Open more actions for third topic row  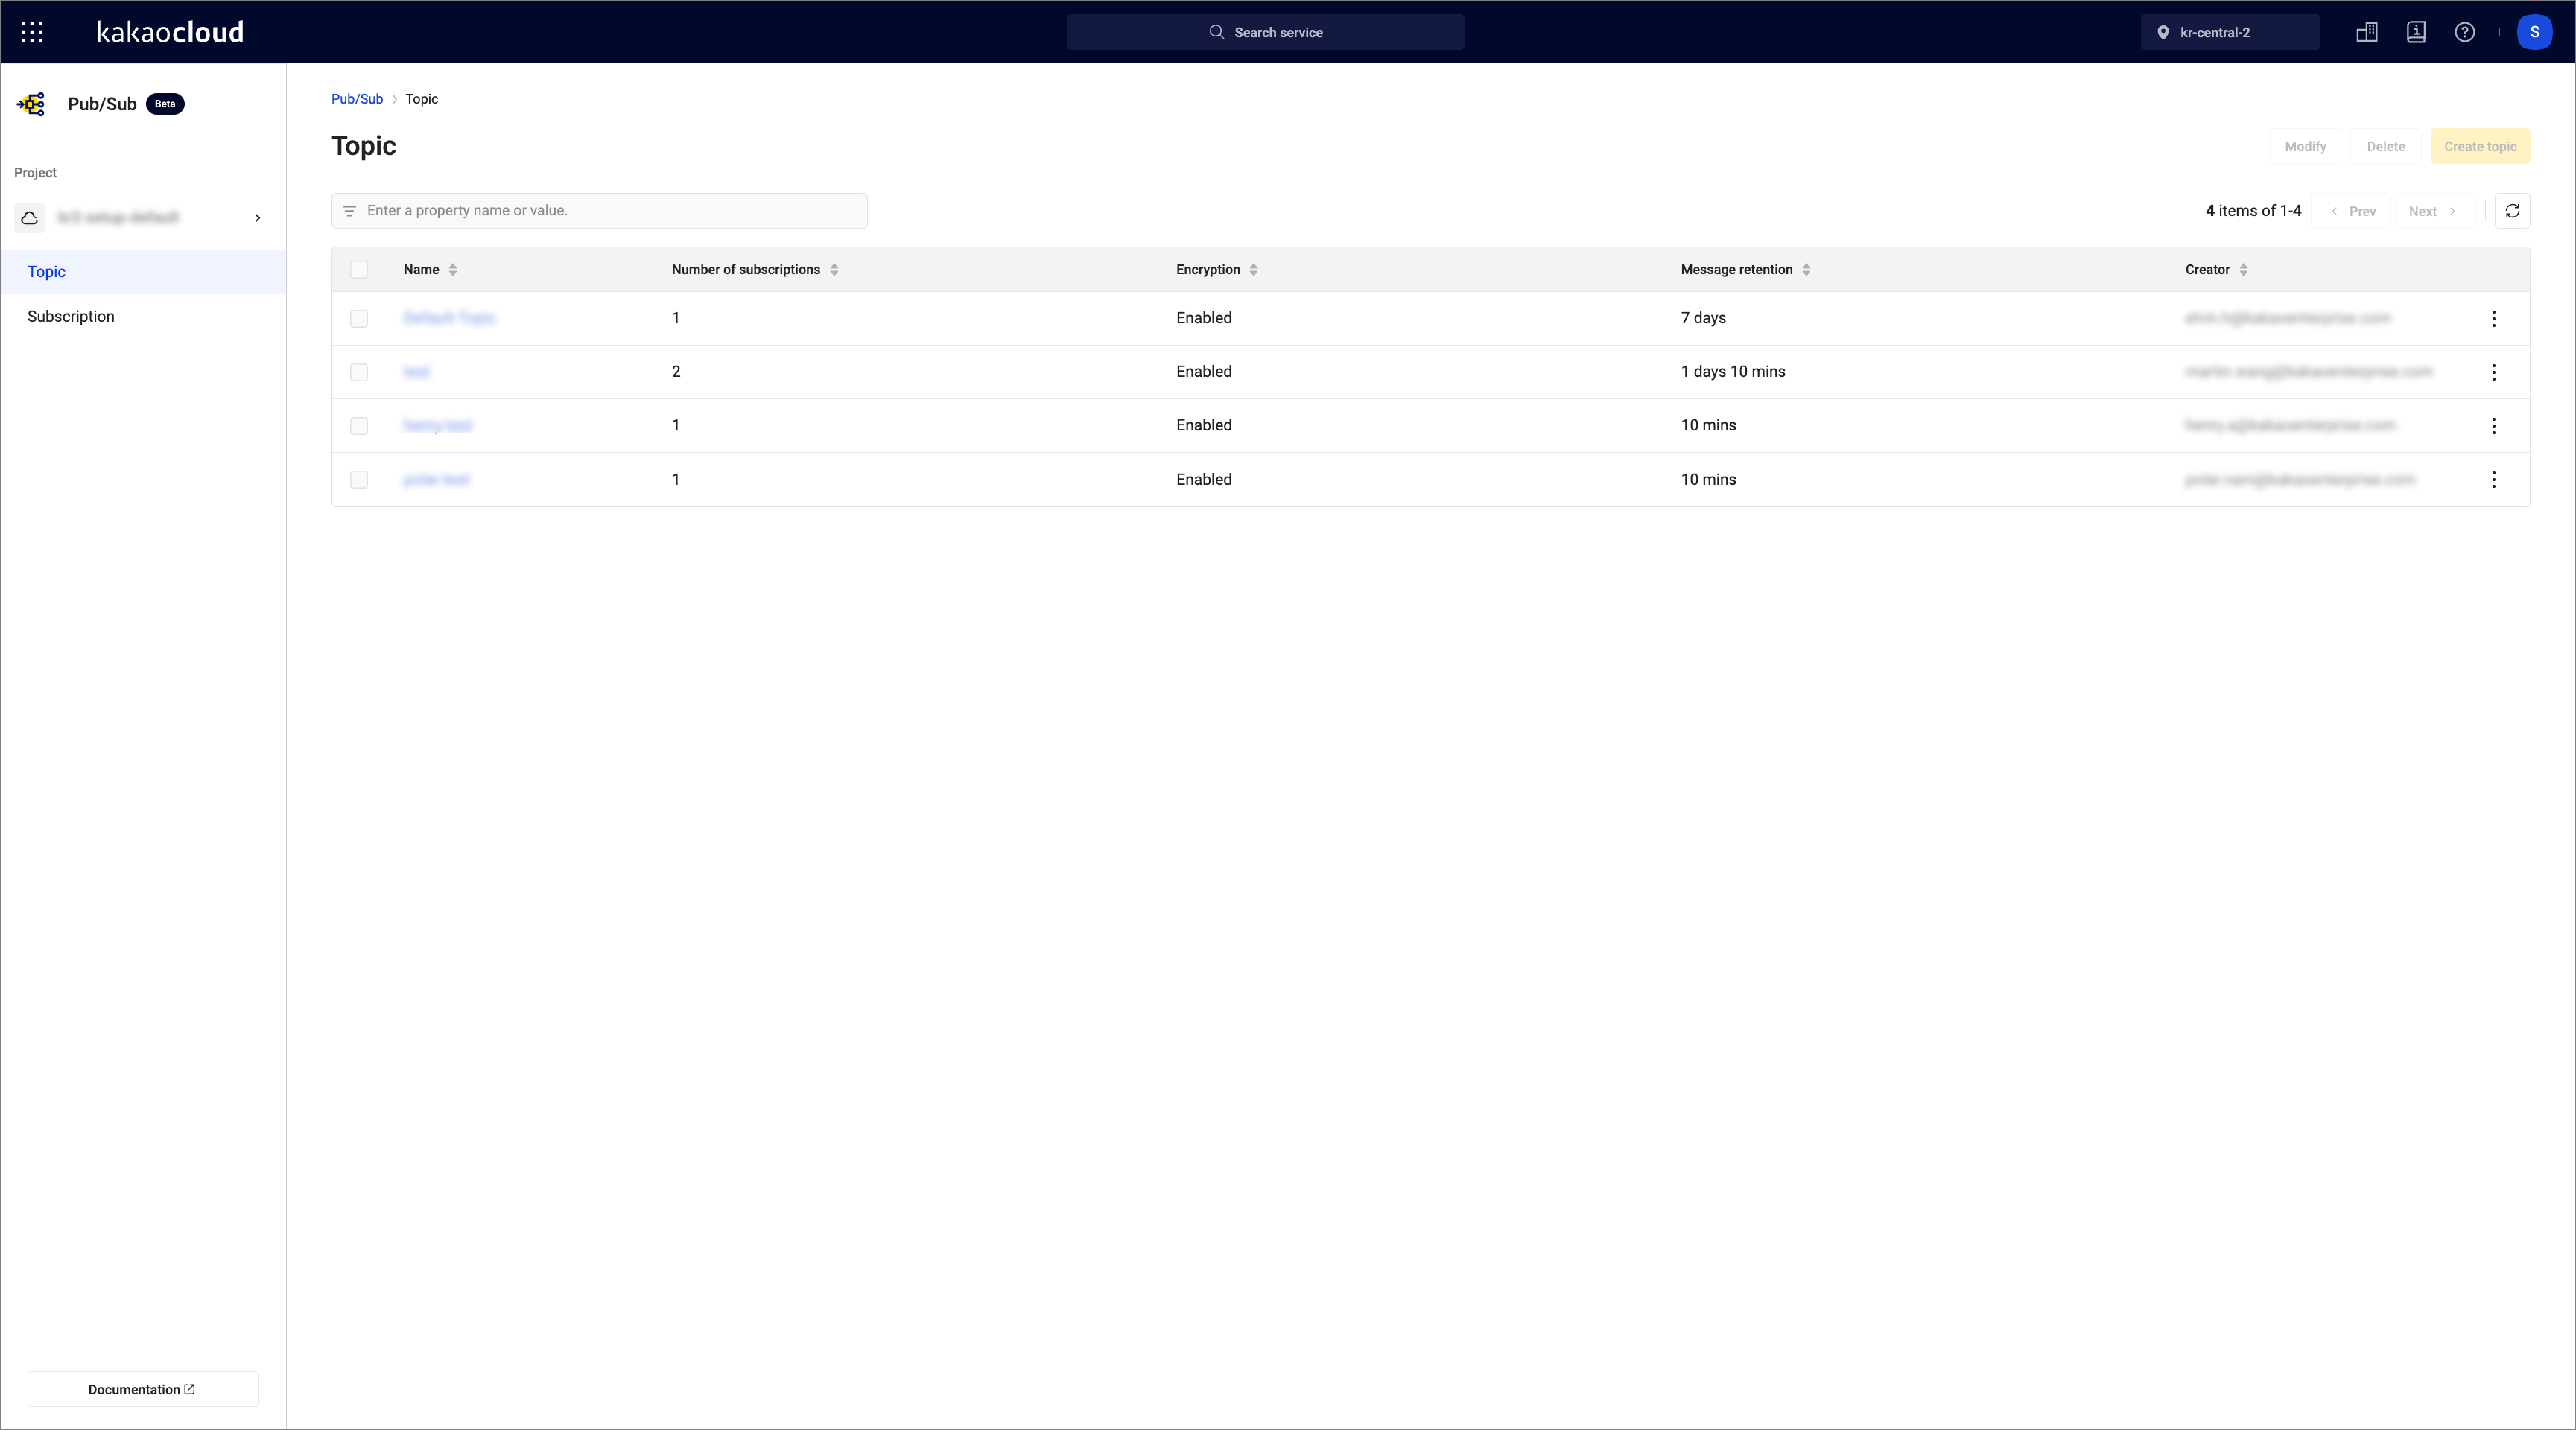(x=2494, y=426)
